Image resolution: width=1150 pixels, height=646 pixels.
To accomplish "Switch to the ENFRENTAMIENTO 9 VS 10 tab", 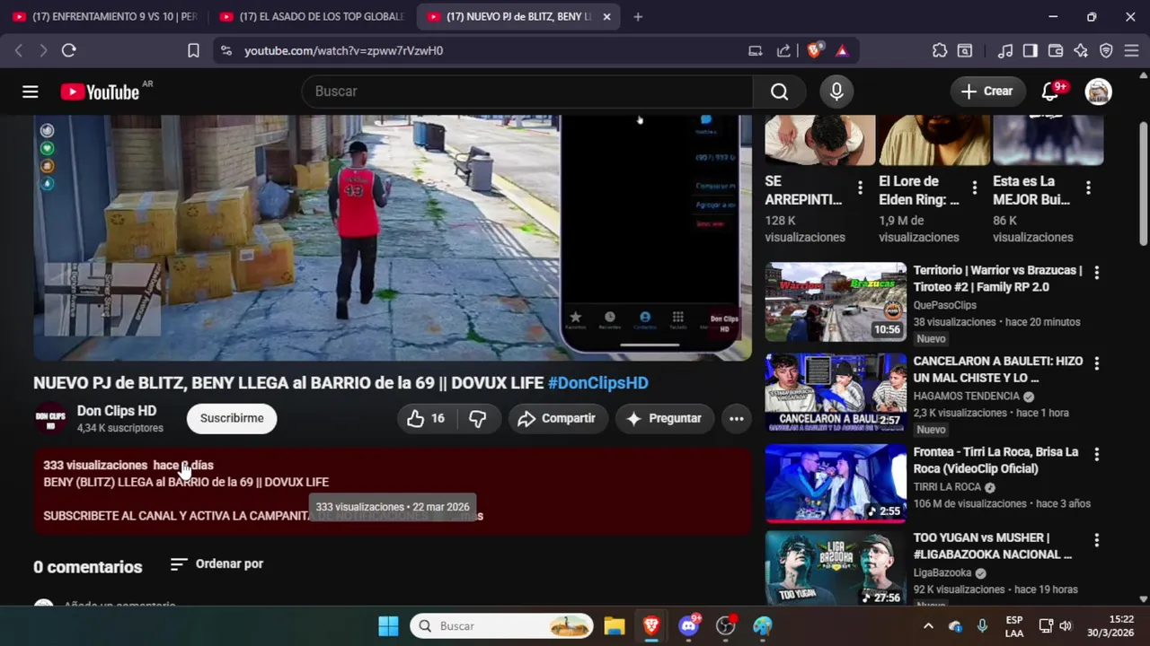I will click(x=106, y=17).
